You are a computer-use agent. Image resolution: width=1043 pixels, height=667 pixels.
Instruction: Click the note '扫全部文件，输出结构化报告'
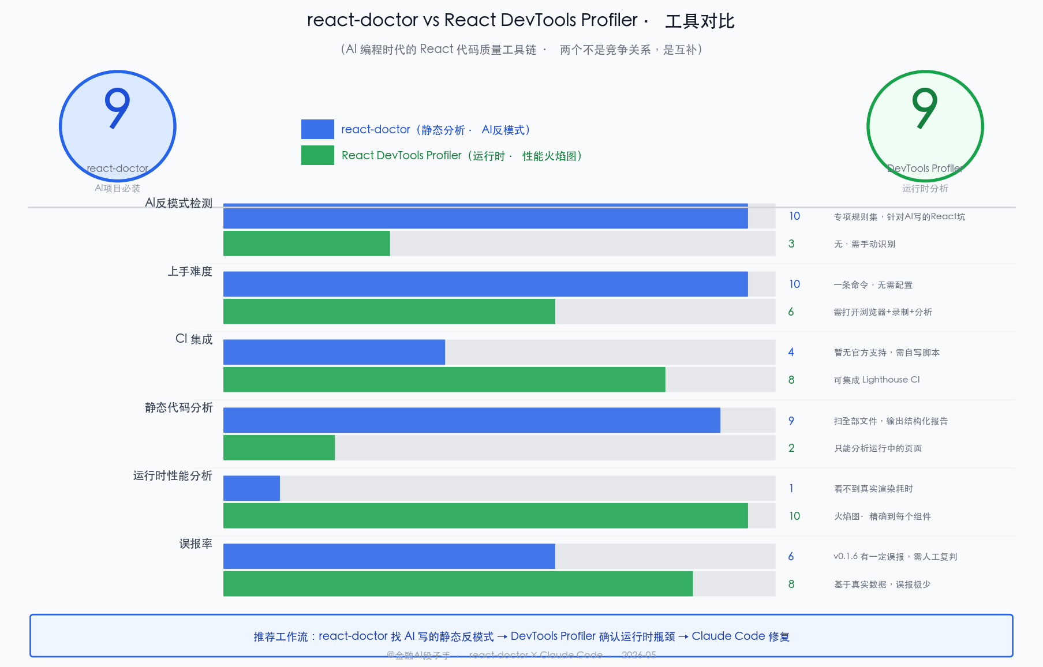891,421
